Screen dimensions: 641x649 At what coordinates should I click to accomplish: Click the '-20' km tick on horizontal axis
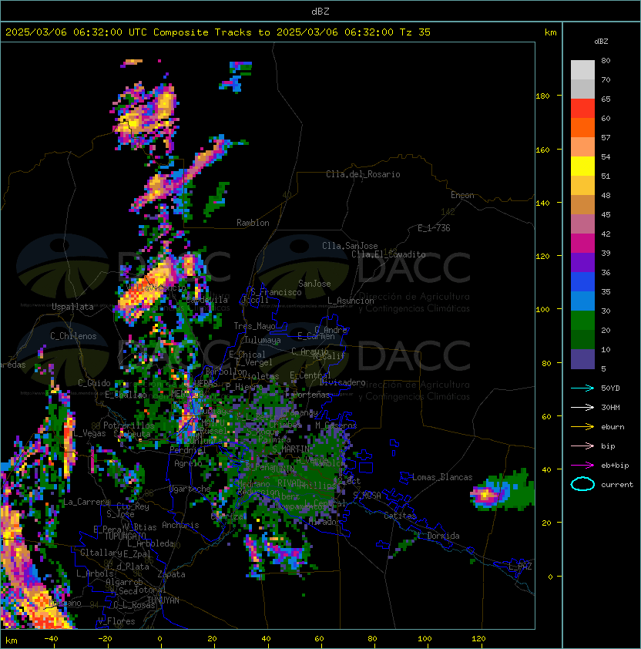tap(105, 639)
